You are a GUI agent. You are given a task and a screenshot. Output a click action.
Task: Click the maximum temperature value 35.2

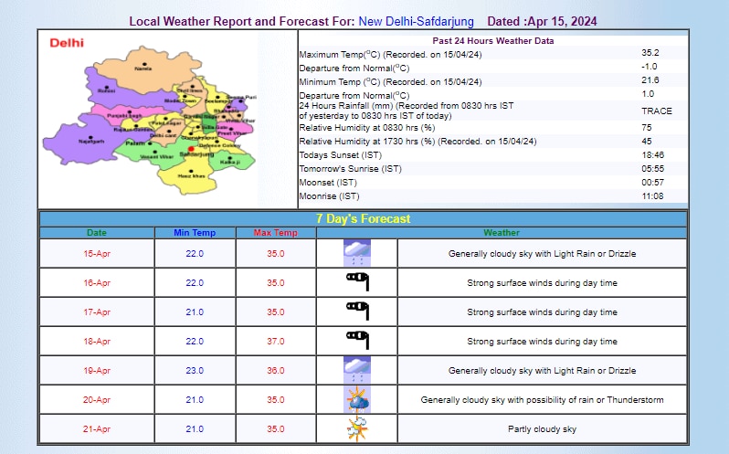650,53
